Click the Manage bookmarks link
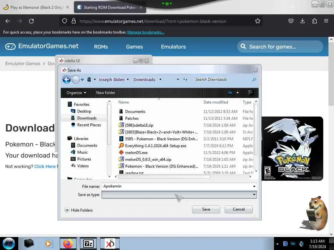Screen dimensions: 334x250 (146, 32)
